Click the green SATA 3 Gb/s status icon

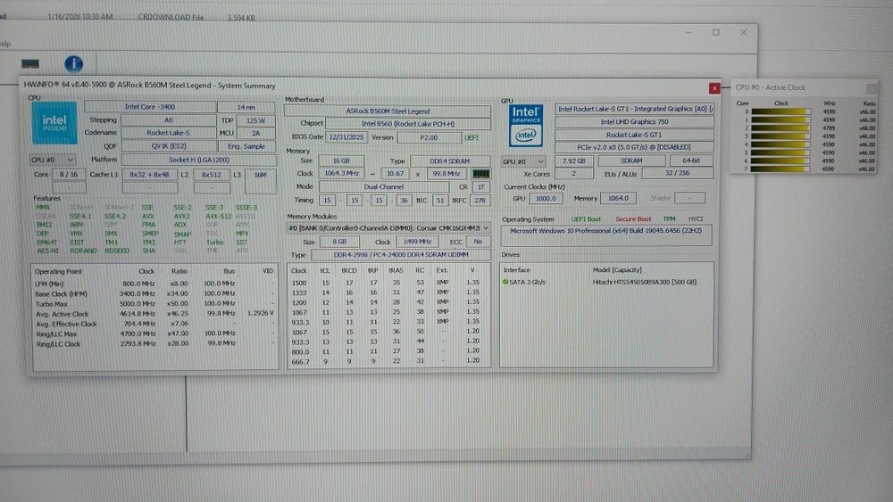(x=505, y=282)
